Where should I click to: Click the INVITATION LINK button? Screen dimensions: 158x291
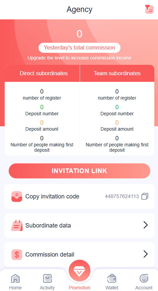coord(79,171)
